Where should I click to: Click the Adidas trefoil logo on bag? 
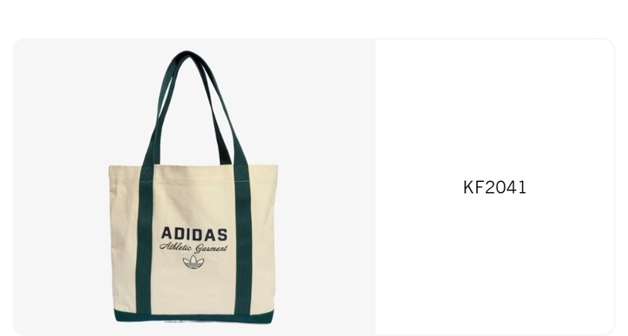point(193,262)
